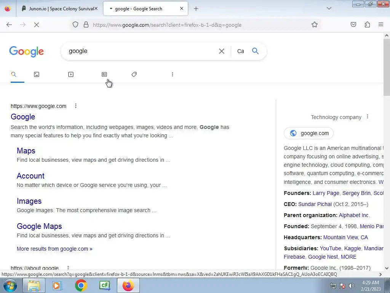Image resolution: width=390 pixels, height=293 pixels.
Task: Open the tracking protection shield
Action: 75,25
